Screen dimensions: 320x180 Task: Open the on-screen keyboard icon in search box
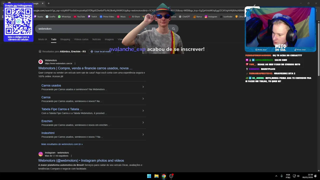tap(153, 29)
